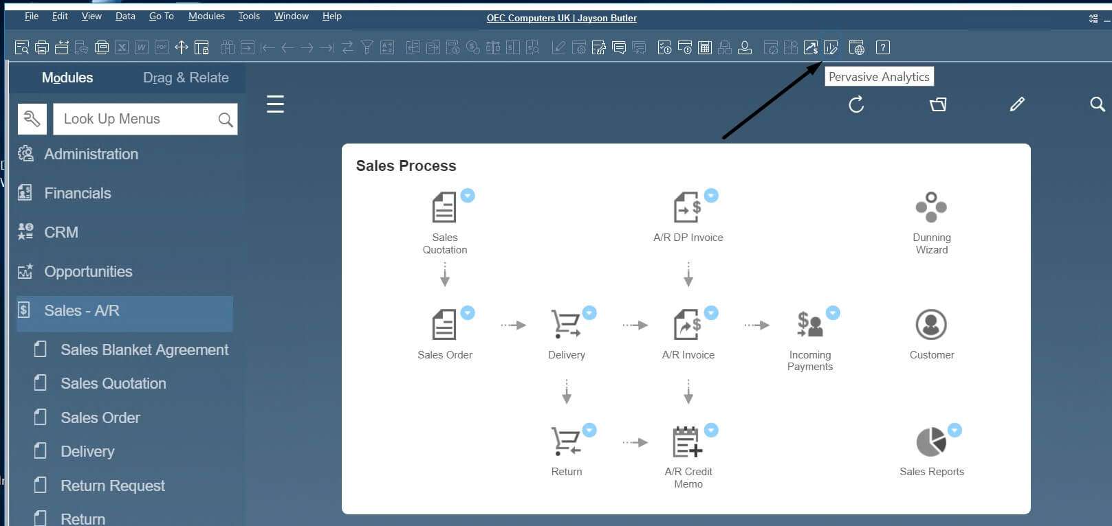Open hamburger menu in cockpit area
The image size is (1112, 526).
pyautogui.click(x=275, y=104)
